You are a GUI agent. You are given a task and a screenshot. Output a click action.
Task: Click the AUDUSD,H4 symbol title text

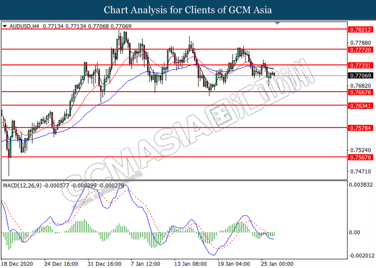pos(24,26)
